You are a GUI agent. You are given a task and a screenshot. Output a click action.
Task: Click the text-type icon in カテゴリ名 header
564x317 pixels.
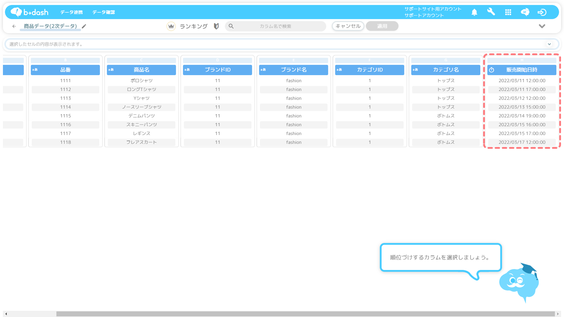[x=415, y=70]
